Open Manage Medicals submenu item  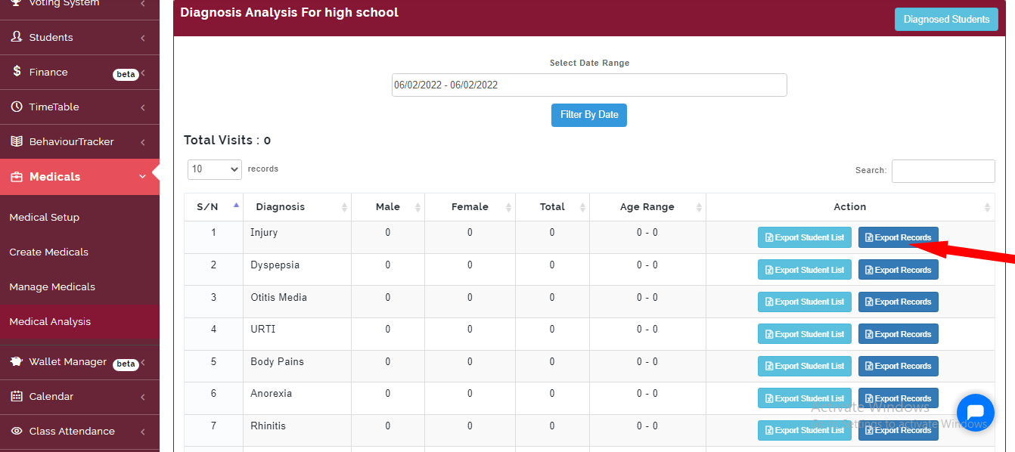79,286
